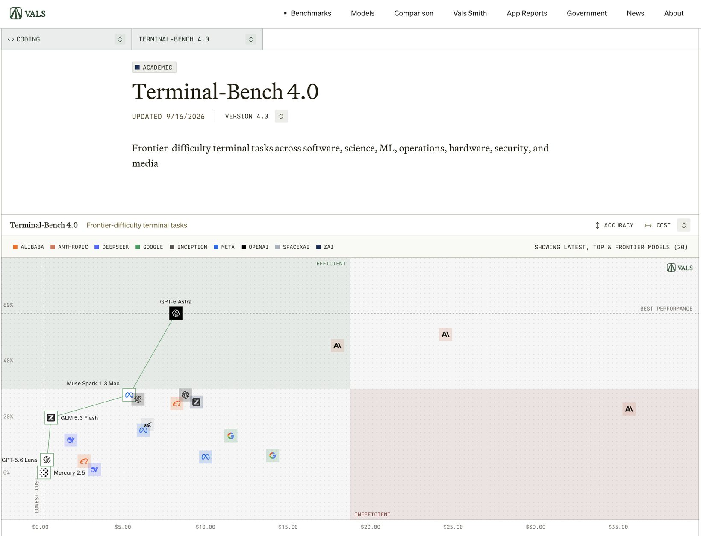Image resolution: width=701 pixels, height=536 pixels.
Task: Click the DeepSeek marker near 12% accuracy
Action: (x=71, y=440)
